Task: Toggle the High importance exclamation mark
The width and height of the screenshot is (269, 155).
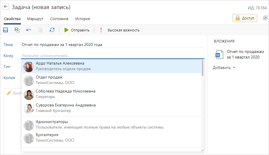Action: (101, 30)
